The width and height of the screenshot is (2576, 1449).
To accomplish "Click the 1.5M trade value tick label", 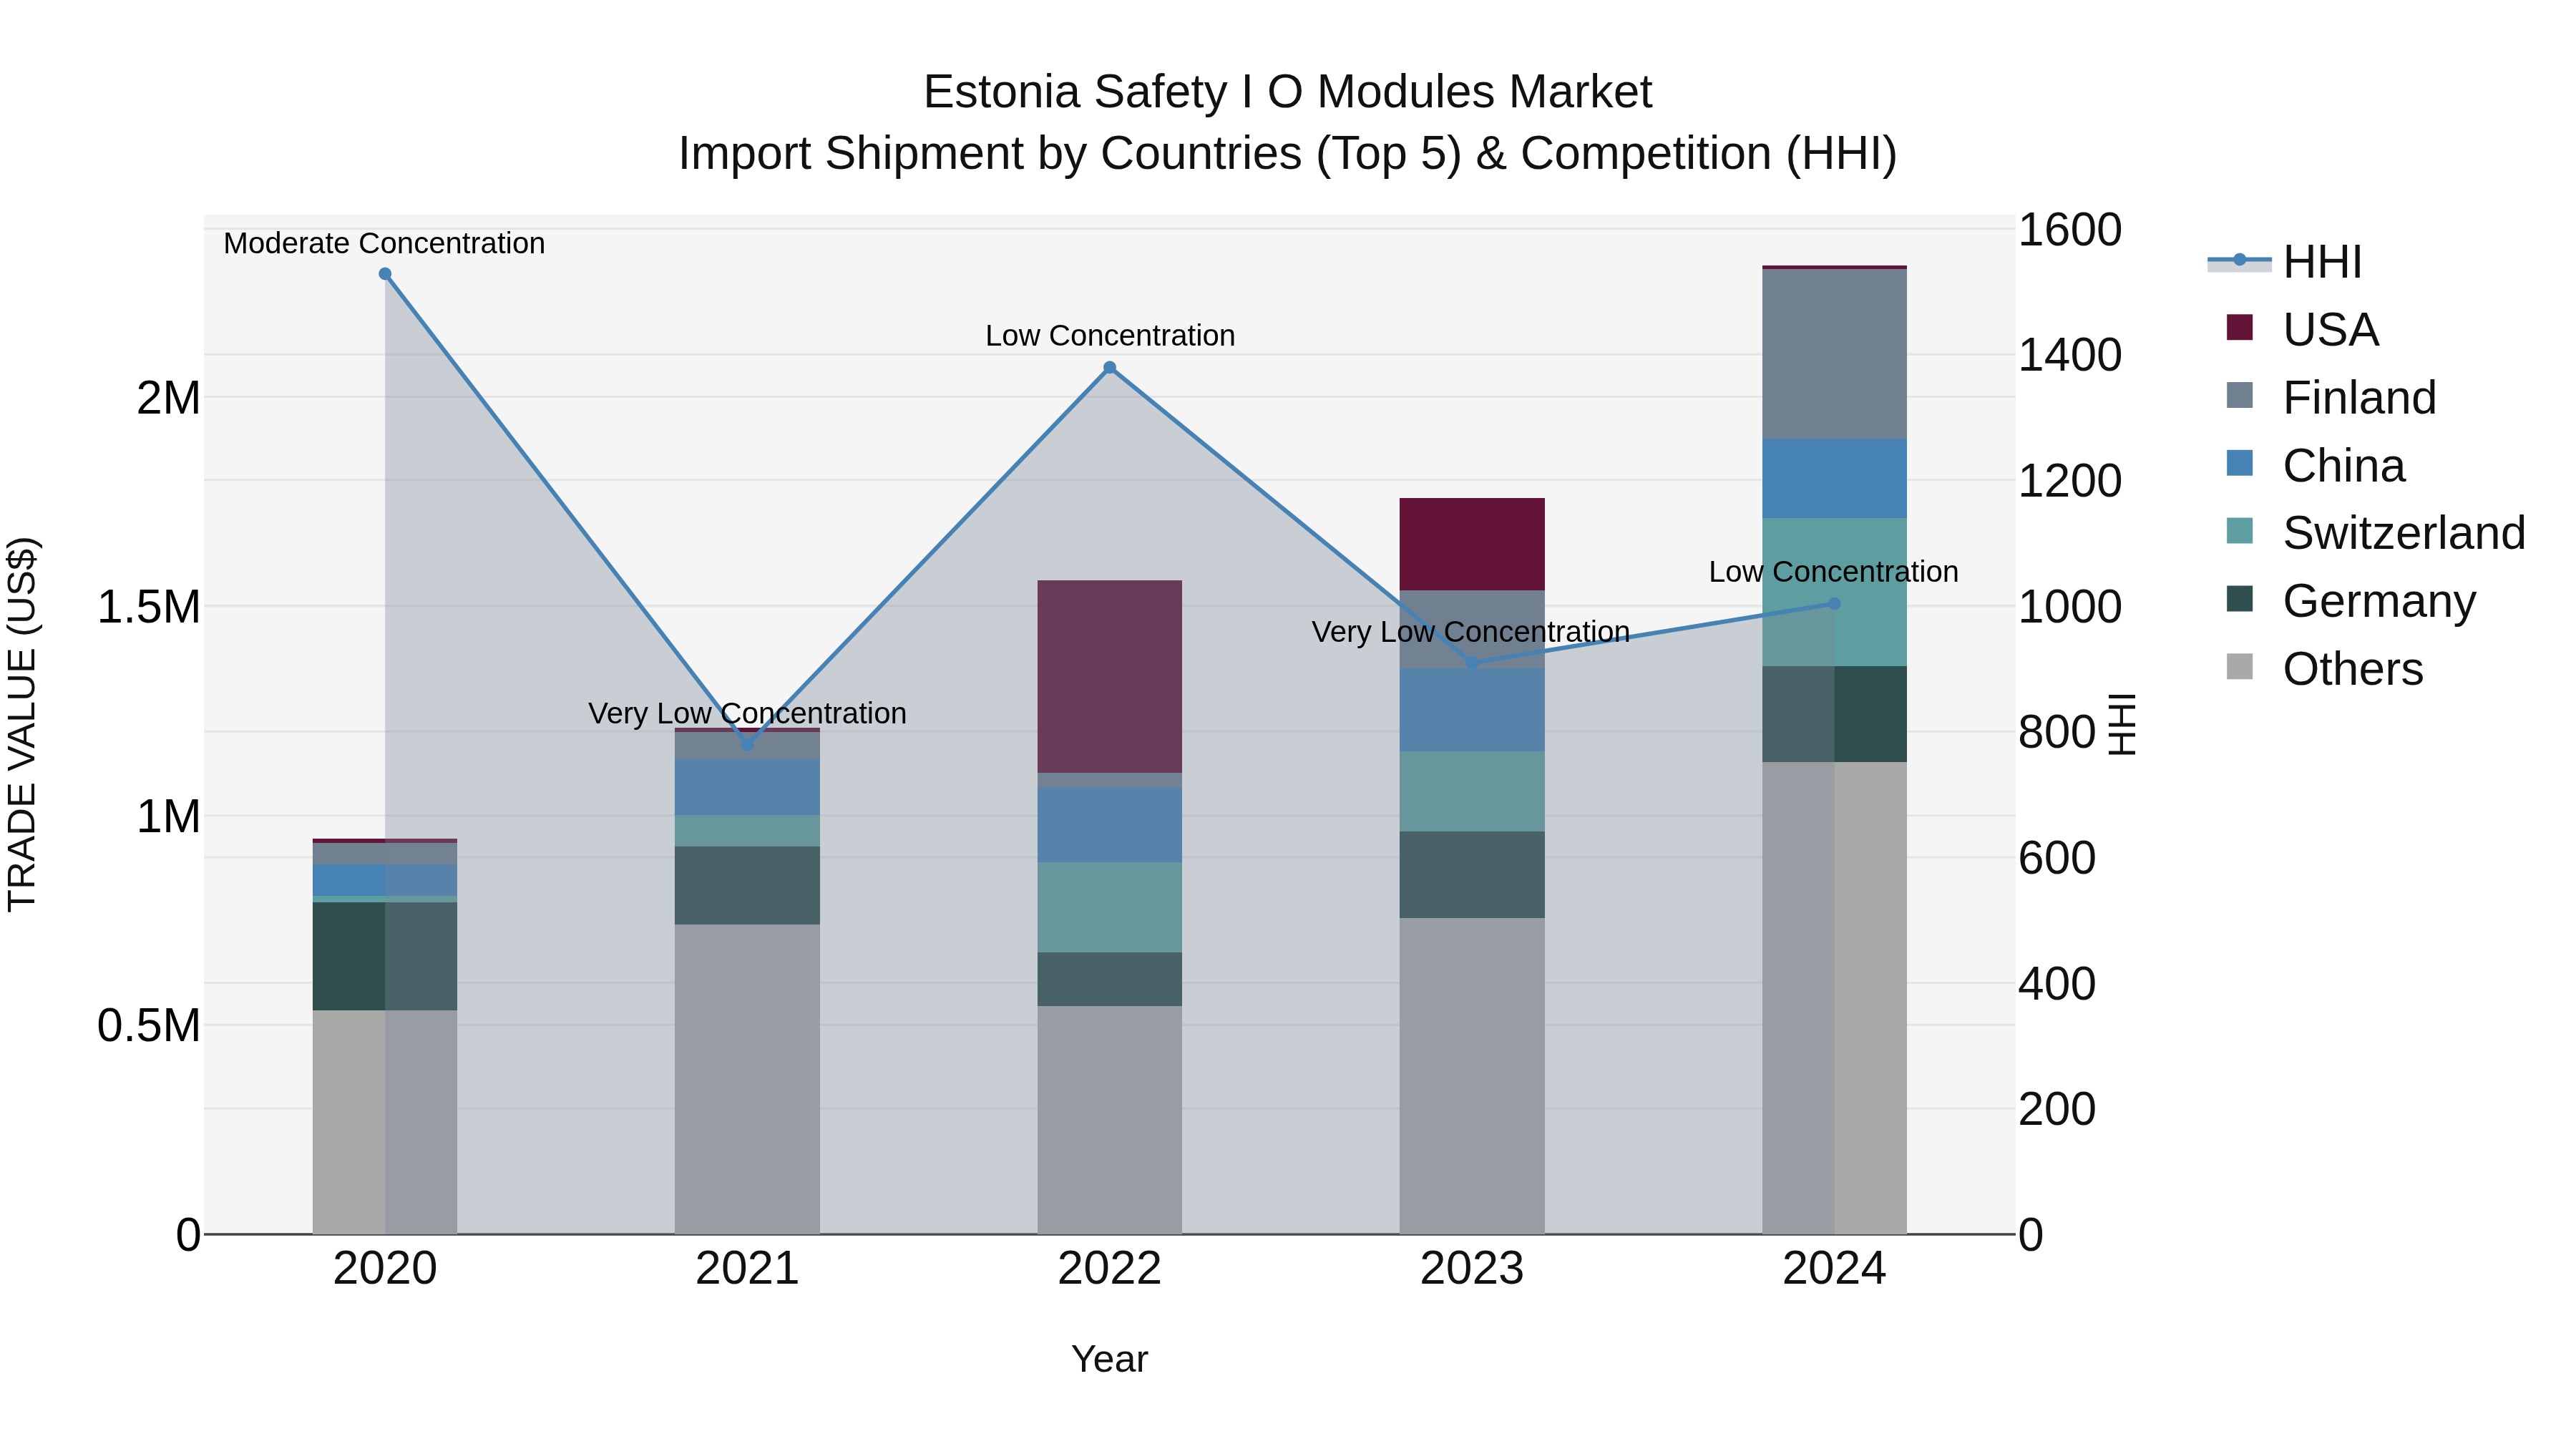I will point(148,607).
